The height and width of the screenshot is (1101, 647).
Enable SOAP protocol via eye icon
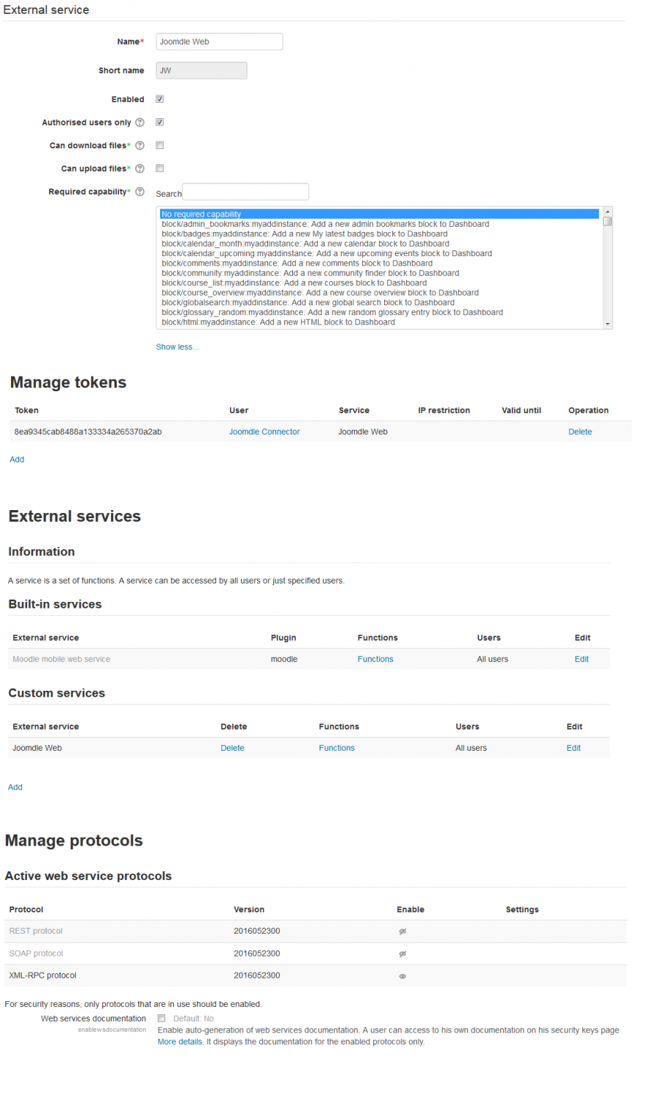[402, 954]
